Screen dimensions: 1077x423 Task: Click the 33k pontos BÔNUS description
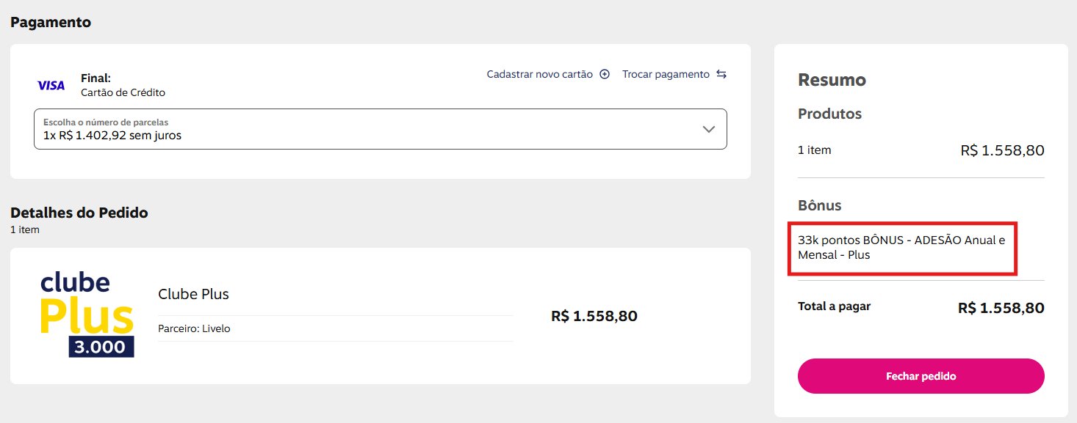901,248
